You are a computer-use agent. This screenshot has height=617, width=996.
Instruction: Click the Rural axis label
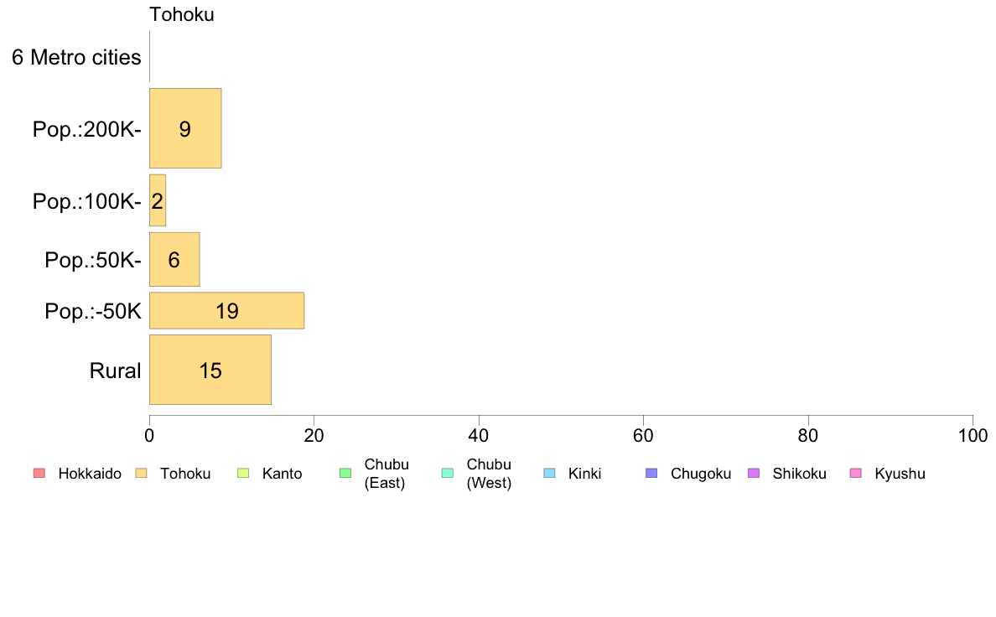[115, 371]
